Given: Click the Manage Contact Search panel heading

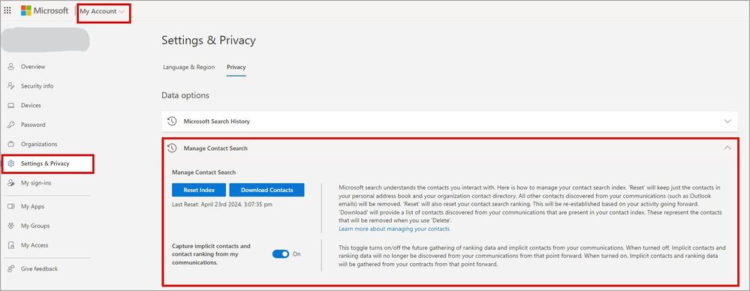Looking at the screenshot, I should [x=215, y=148].
